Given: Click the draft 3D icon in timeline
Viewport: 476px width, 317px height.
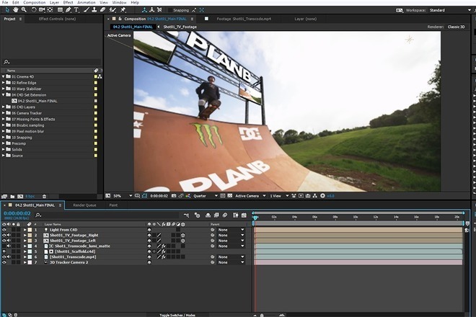Looking at the screenshot, I should click(x=197, y=215).
